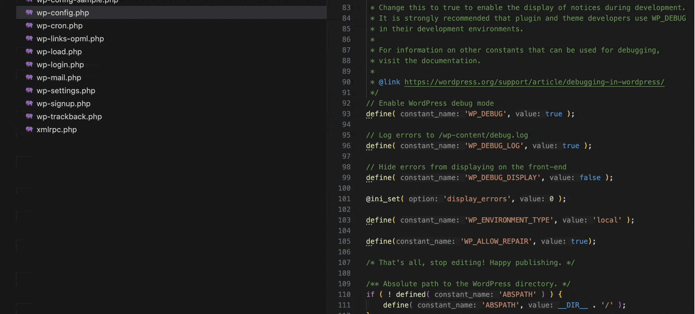Click the Absolute path comment line

coord(468,284)
